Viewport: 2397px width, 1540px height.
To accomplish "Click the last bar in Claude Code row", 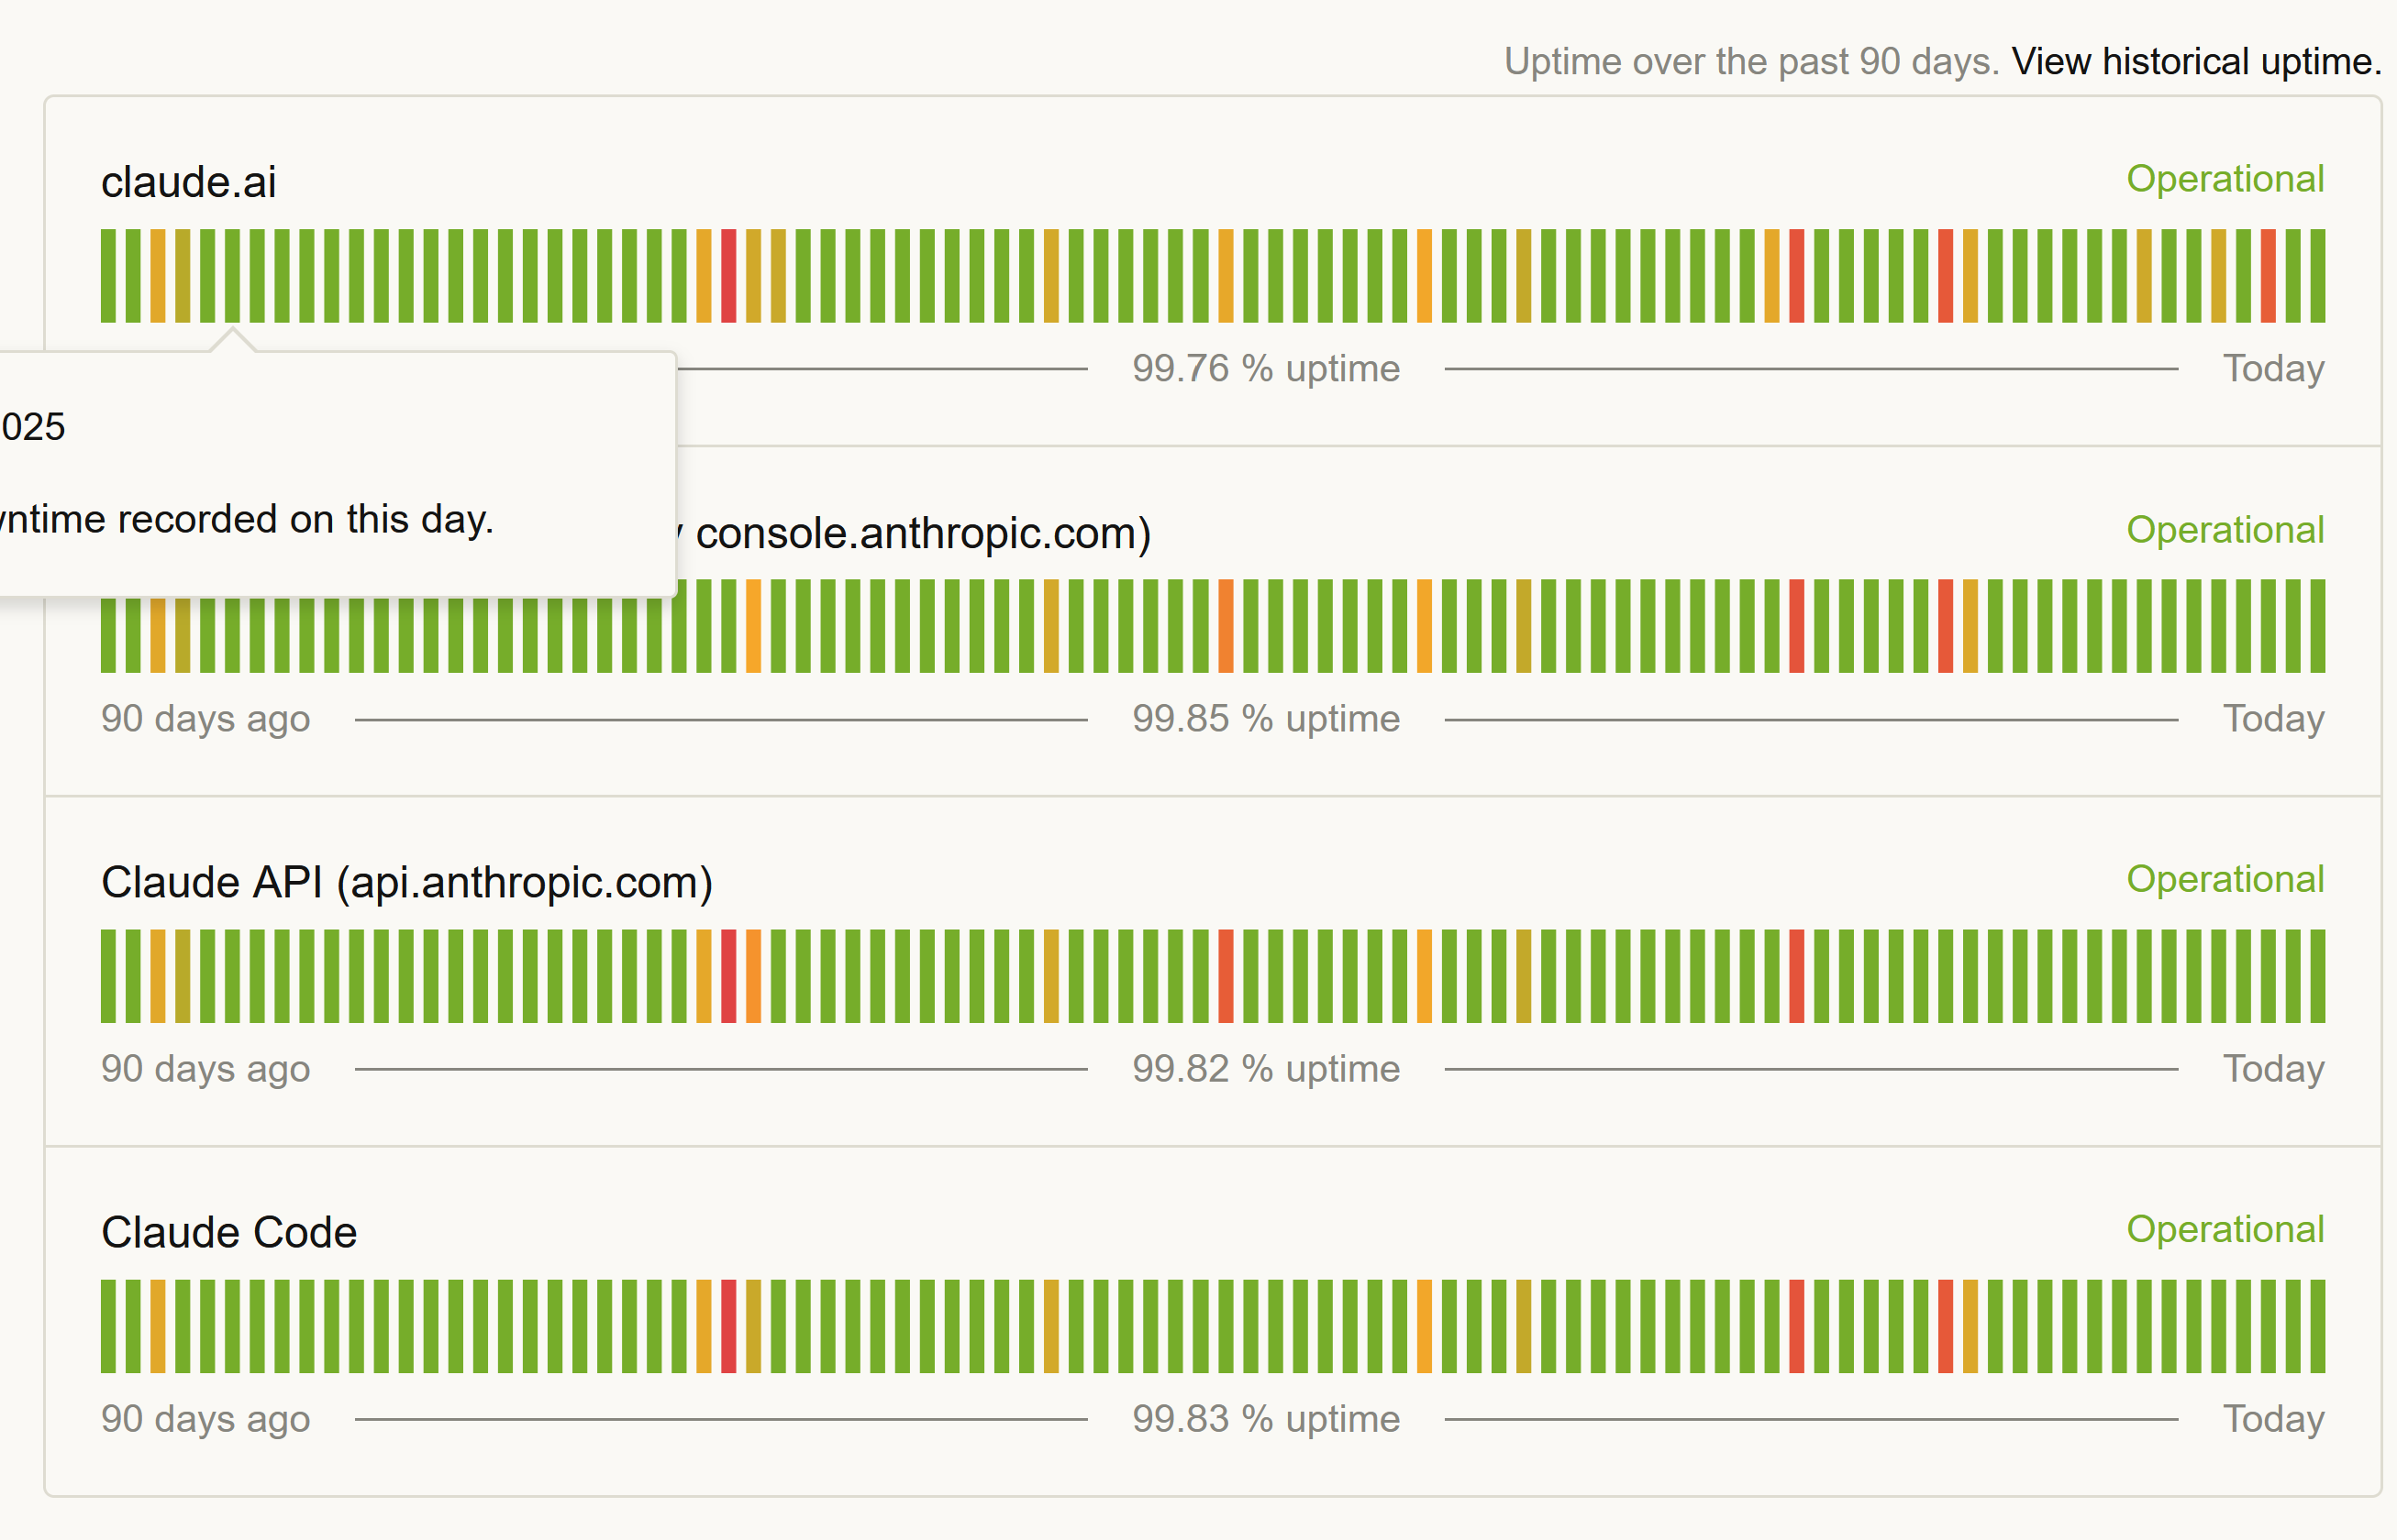I will (x=2318, y=1326).
